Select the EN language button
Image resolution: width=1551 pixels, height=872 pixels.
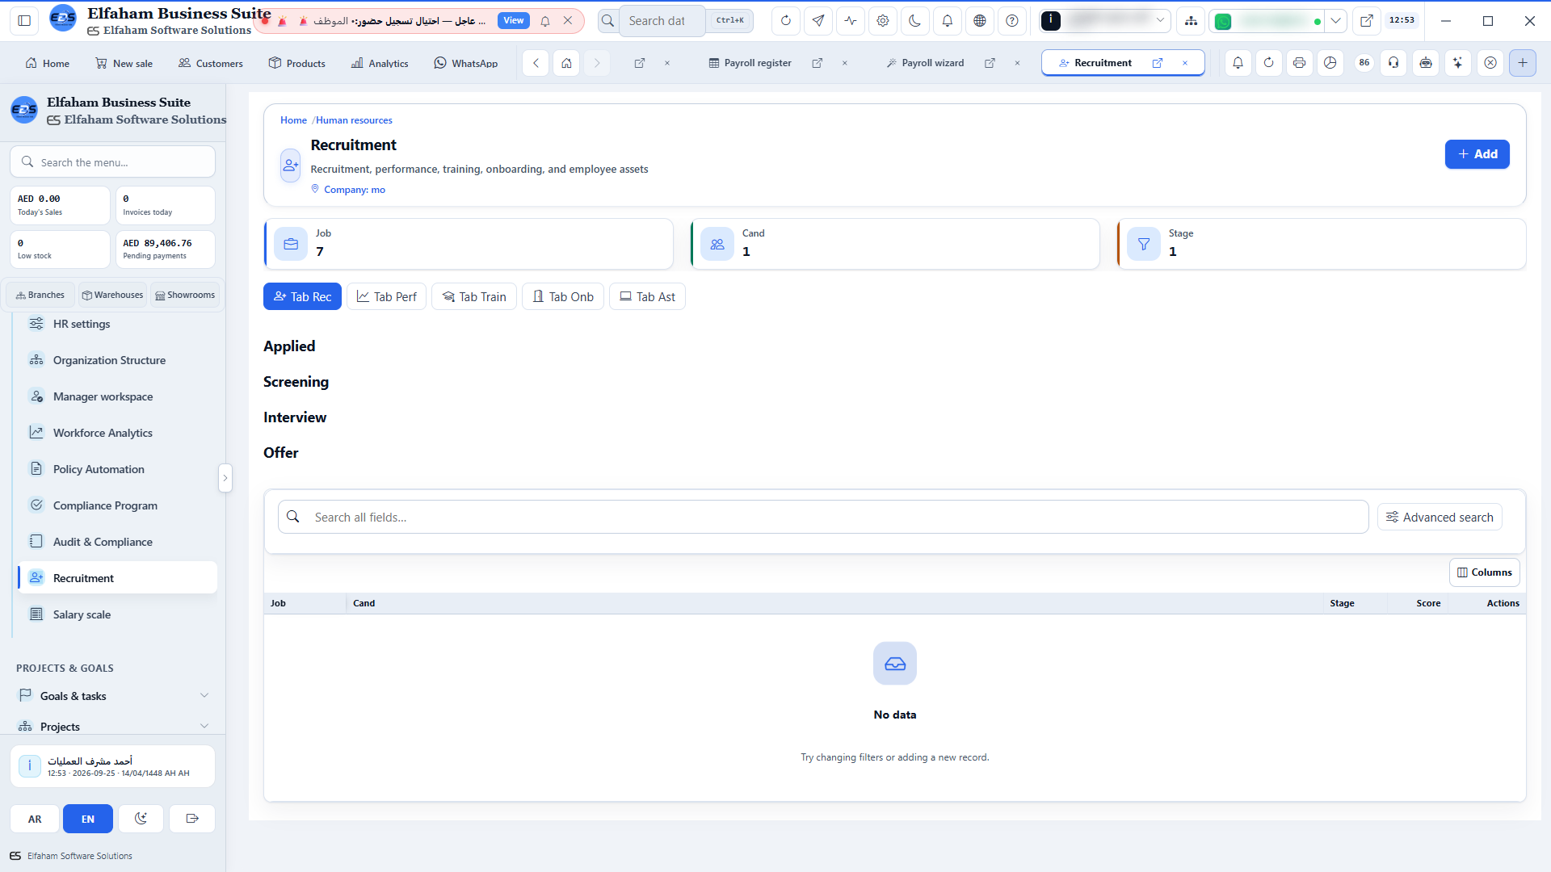(88, 819)
